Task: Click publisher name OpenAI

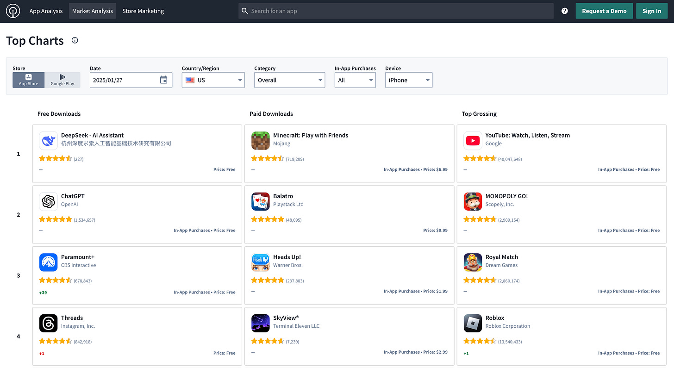Action: pos(69,204)
